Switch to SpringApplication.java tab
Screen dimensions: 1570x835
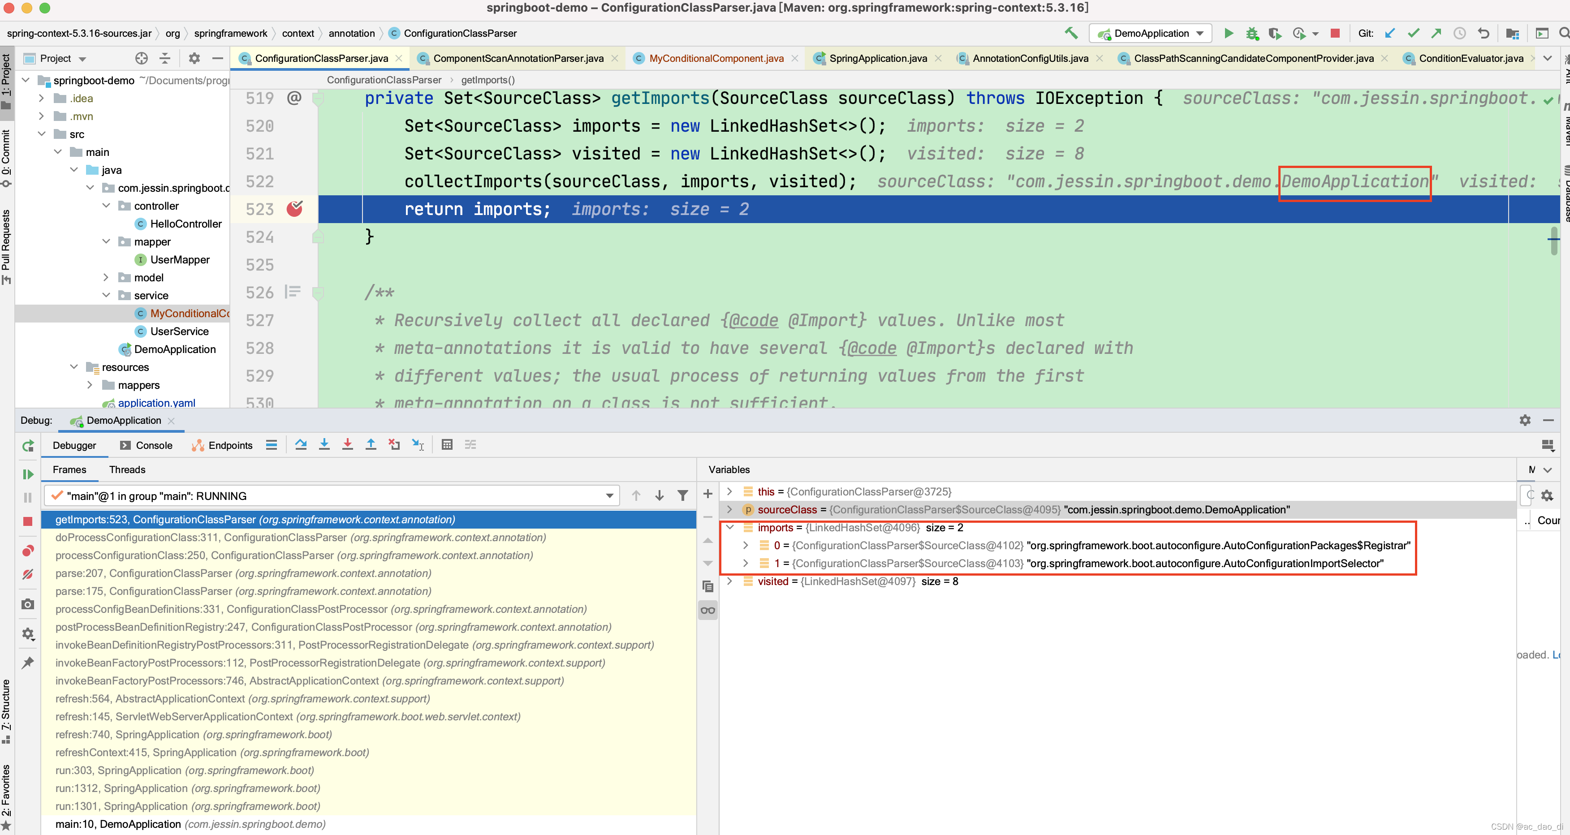pos(878,58)
